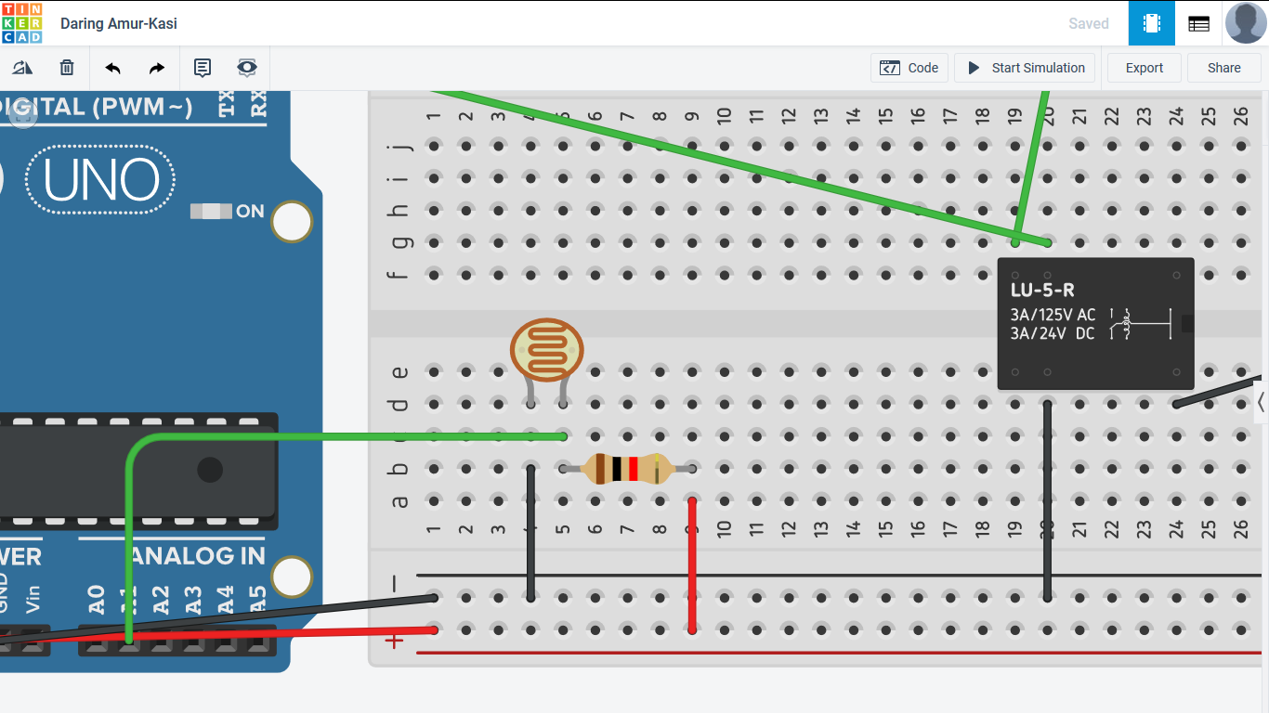Click breadboard hole row j column 1

coord(433,145)
